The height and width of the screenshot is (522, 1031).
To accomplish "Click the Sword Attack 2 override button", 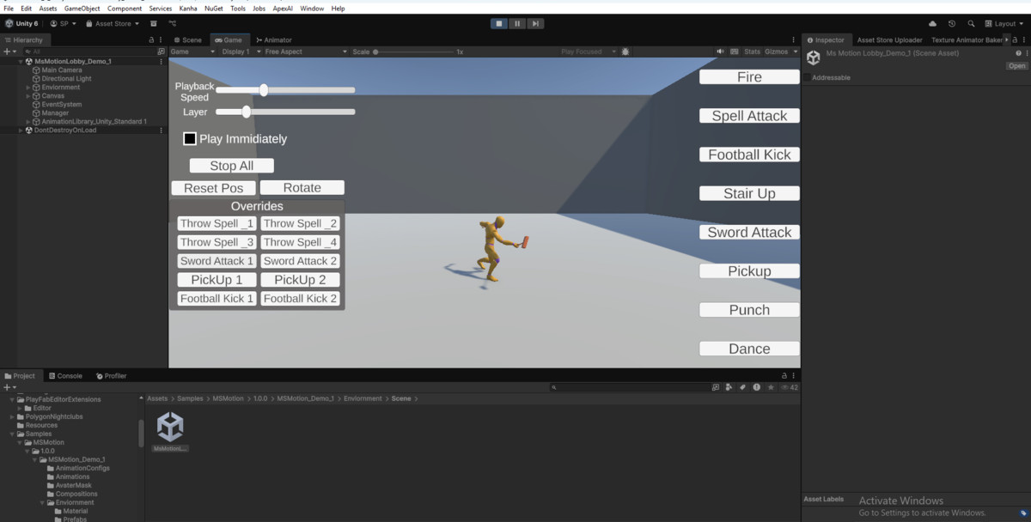I will (x=301, y=261).
